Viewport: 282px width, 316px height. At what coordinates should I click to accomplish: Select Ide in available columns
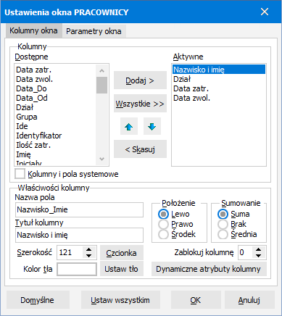(56, 126)
